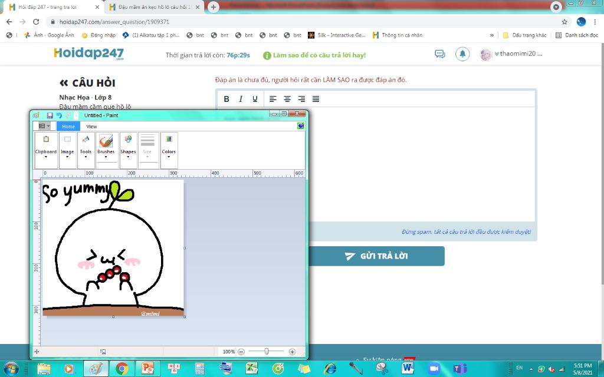The width and height of the screenshot is (604, 377).
Task: Open the Paint file menu button
Action: click(x=44, y=126)
